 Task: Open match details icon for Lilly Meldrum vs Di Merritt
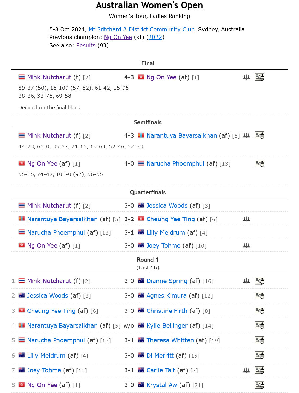[x=259, y=355]
